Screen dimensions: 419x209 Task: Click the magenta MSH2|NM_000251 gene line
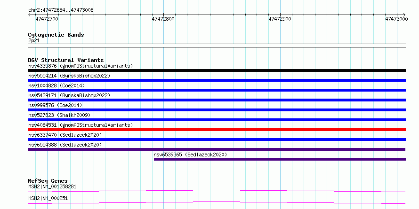pos(217,202)
